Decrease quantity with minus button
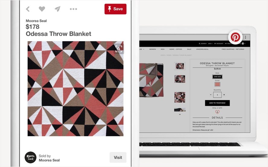The width and height of the screenshot is (268, 167). [x=211, y=95]
